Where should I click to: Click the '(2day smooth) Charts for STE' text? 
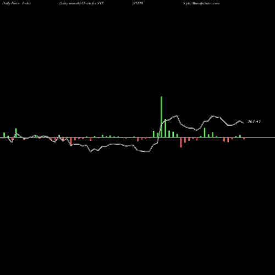tap(81, 3)
